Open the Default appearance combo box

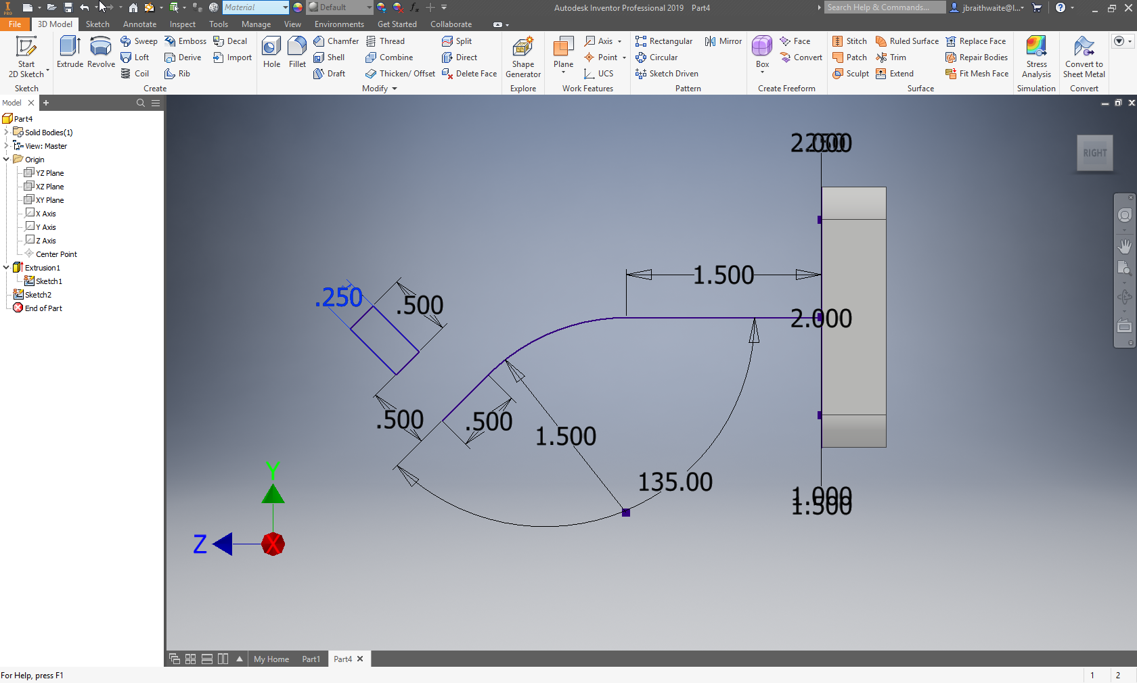click(x=340, y=7)
